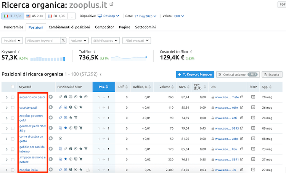Image resolution: width=286 pixels, height=173 pixels.
Task: Select the IT 57,3K database button
Action: click(13, 16)
